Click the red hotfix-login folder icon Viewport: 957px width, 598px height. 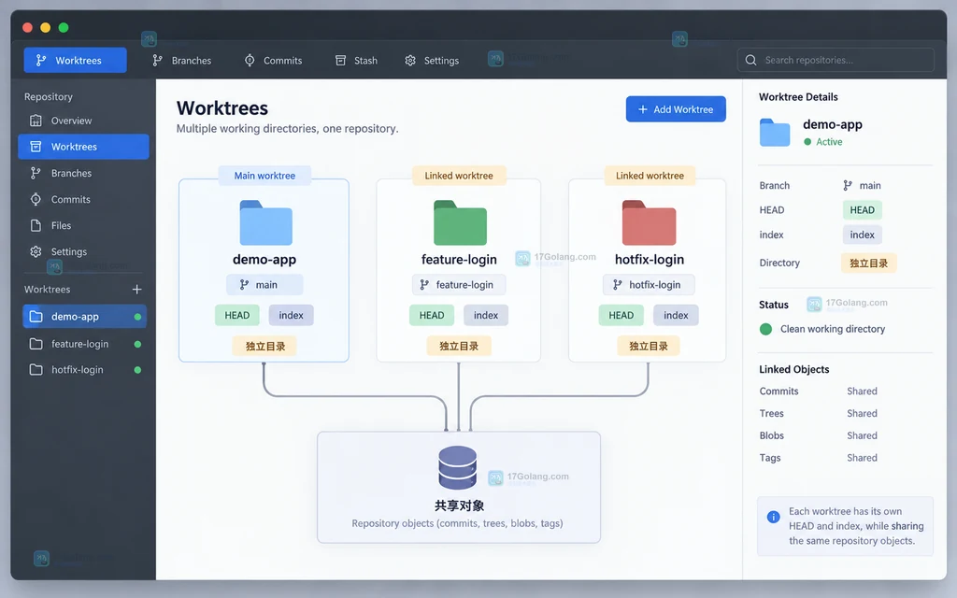649,222
